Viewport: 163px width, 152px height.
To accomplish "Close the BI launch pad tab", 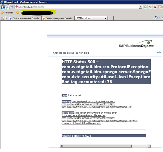I will point(105,18).
